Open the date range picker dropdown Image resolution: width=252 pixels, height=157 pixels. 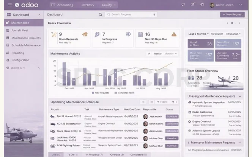[226, 34]
